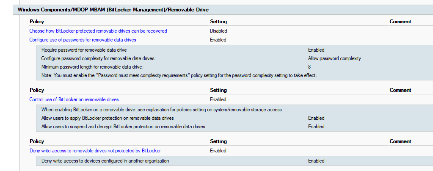Select Setting header above 'Deny write access' row
This screenshot has height=171, width=433.
[x=218, y=141]
